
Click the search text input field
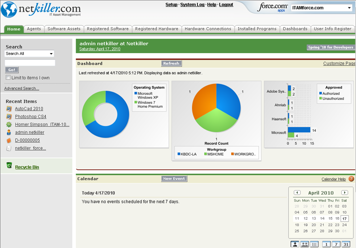click(30, 62)
